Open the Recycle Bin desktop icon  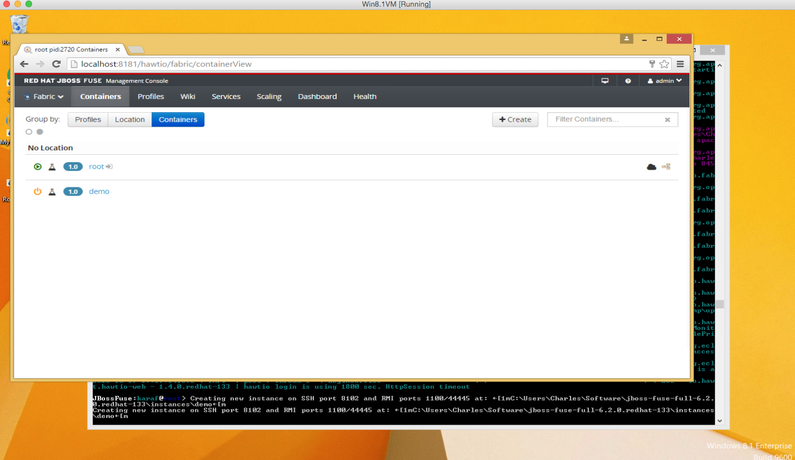(x=19, y=25)
